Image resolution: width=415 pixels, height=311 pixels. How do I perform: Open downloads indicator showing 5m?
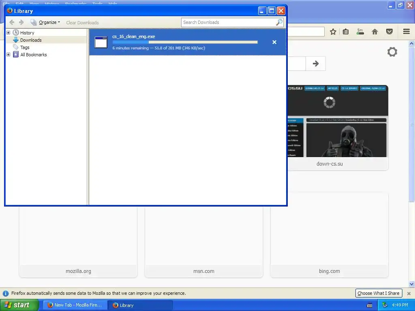point(360,32)
